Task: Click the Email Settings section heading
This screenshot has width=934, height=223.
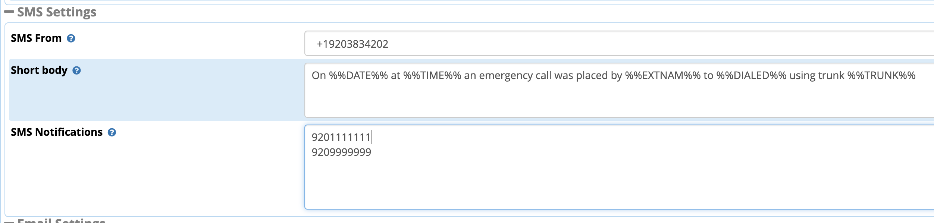Action: click(62, 221)
